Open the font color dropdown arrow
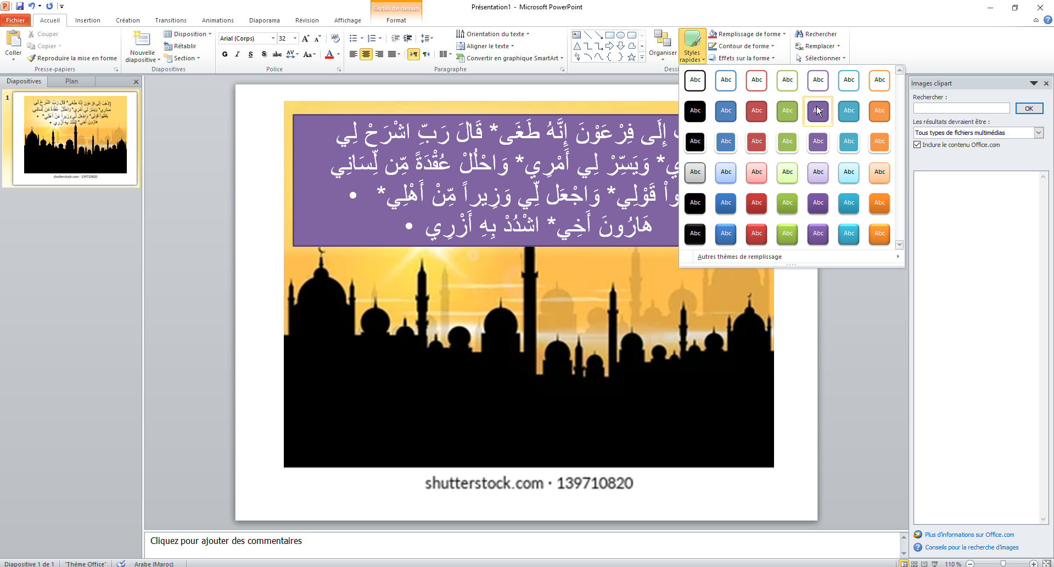 (x=339, y=54)
